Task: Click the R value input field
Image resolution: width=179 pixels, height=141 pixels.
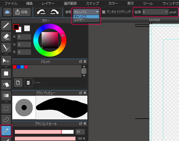Action: tap(24, 37)
